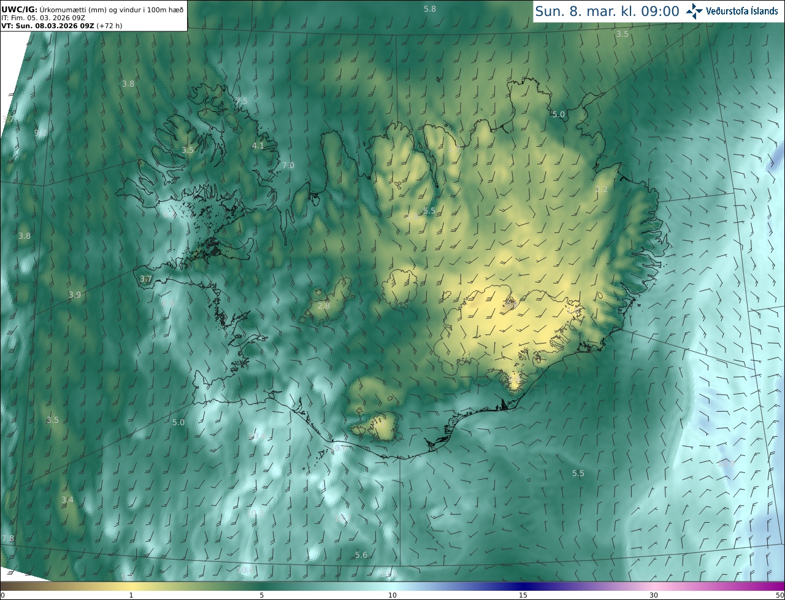
Task: Click the 7.5 value label
Action: (242, 101)
